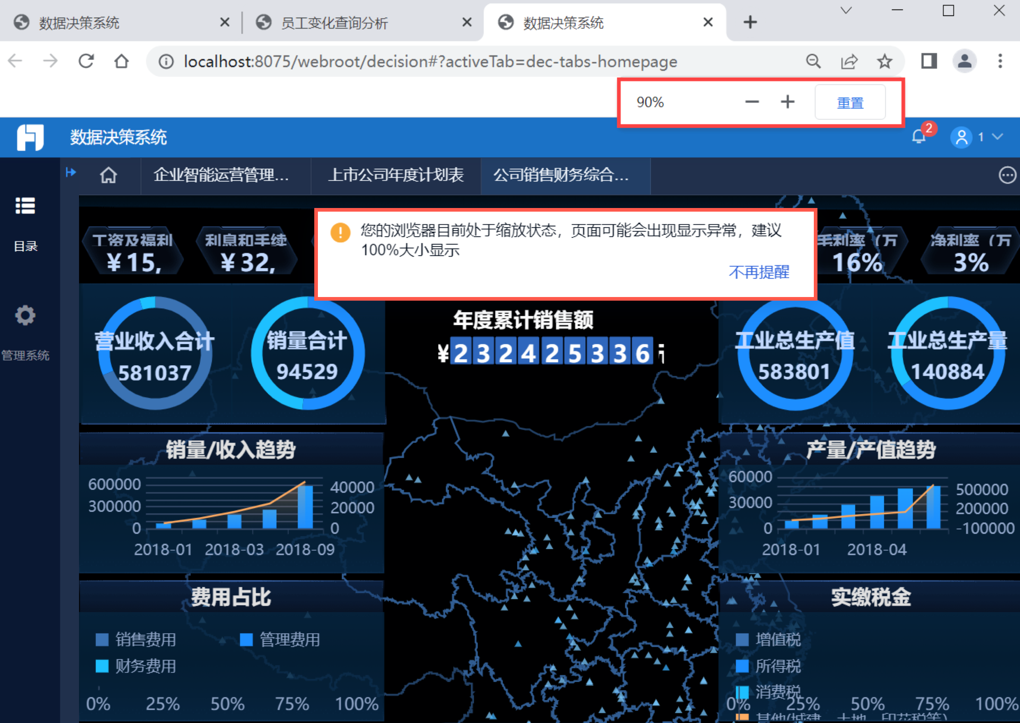Click the browser zoom magnifier icon
Viewport: 1020px width, 723px height.
pyautogui.click(x=813, y=61)
